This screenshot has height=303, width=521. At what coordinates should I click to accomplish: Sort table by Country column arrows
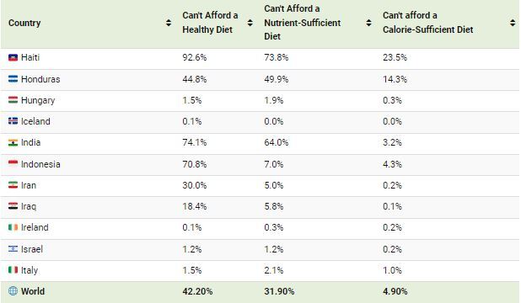tap(169, 23)
